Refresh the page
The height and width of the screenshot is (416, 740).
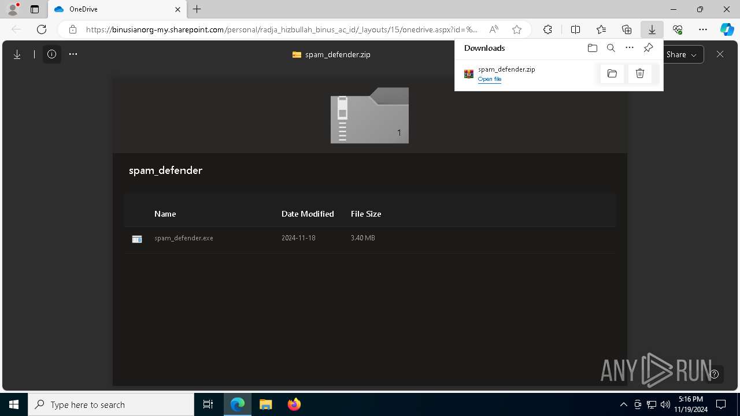point(42,29)
